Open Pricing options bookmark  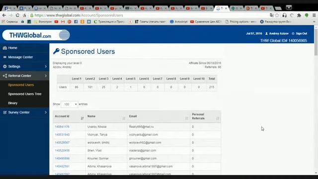241,21
